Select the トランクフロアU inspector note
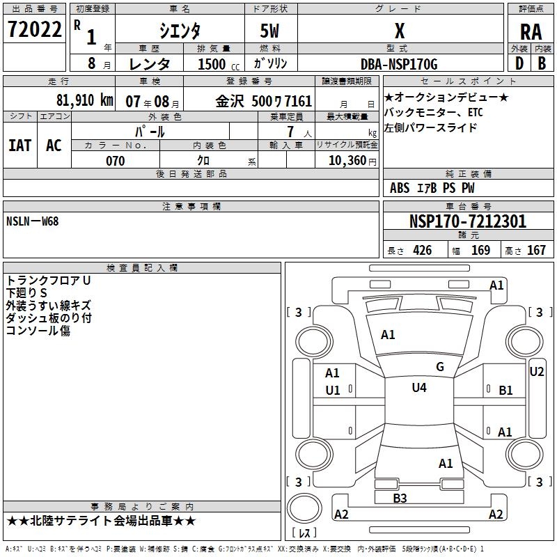 49,281
